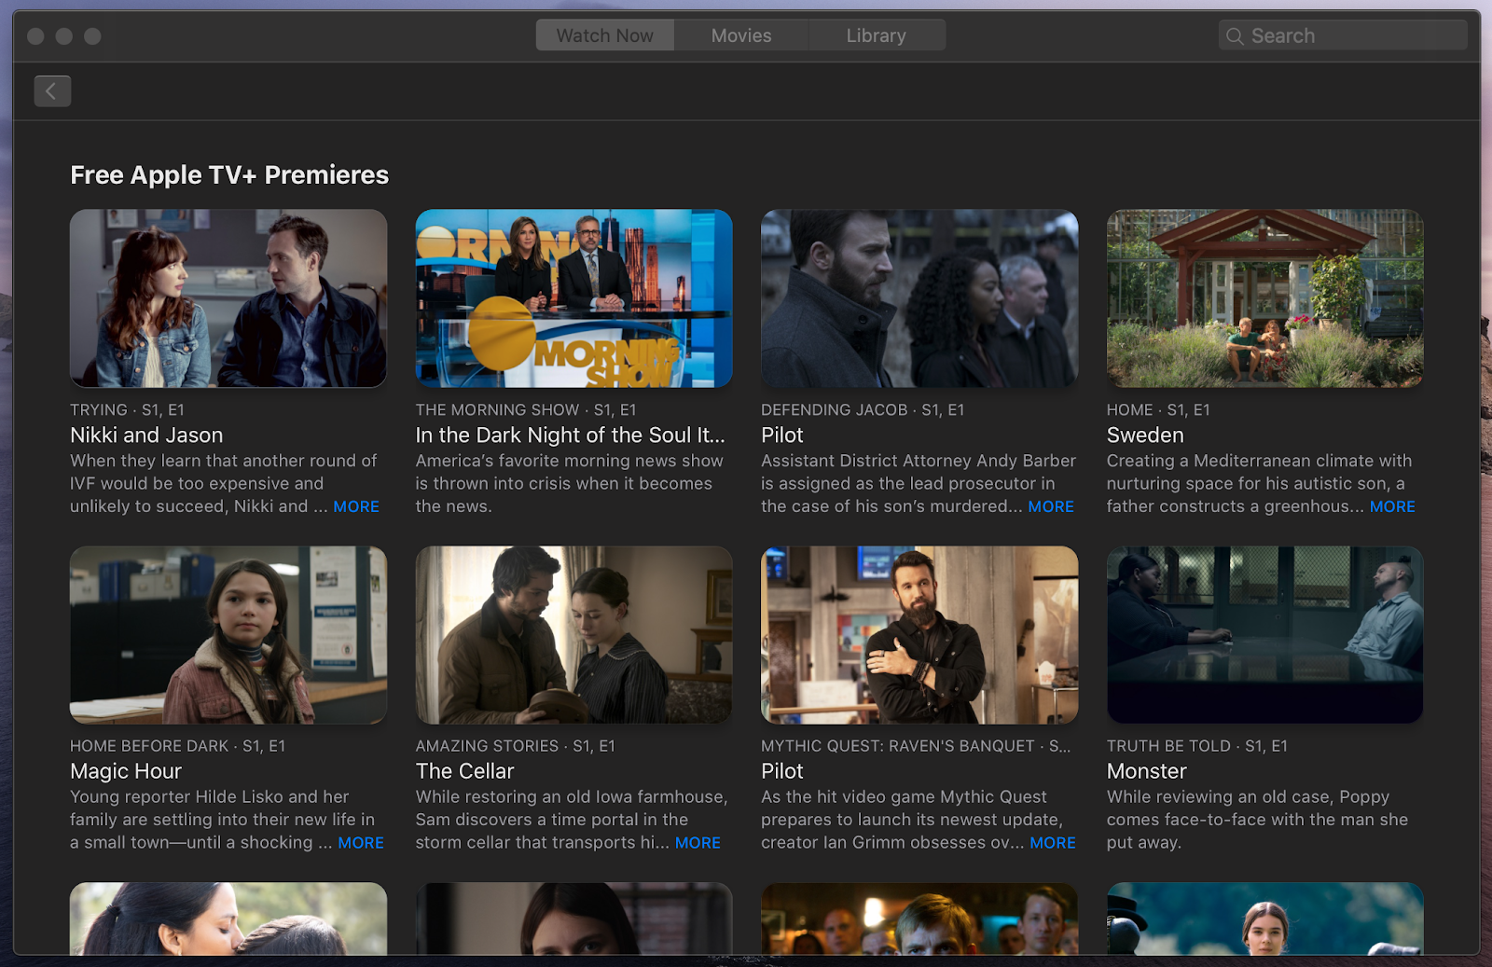The height and width of the screenshot is (967, 1492).
Task: Select the title 'The Cellar'
Action: pos(464,771)
